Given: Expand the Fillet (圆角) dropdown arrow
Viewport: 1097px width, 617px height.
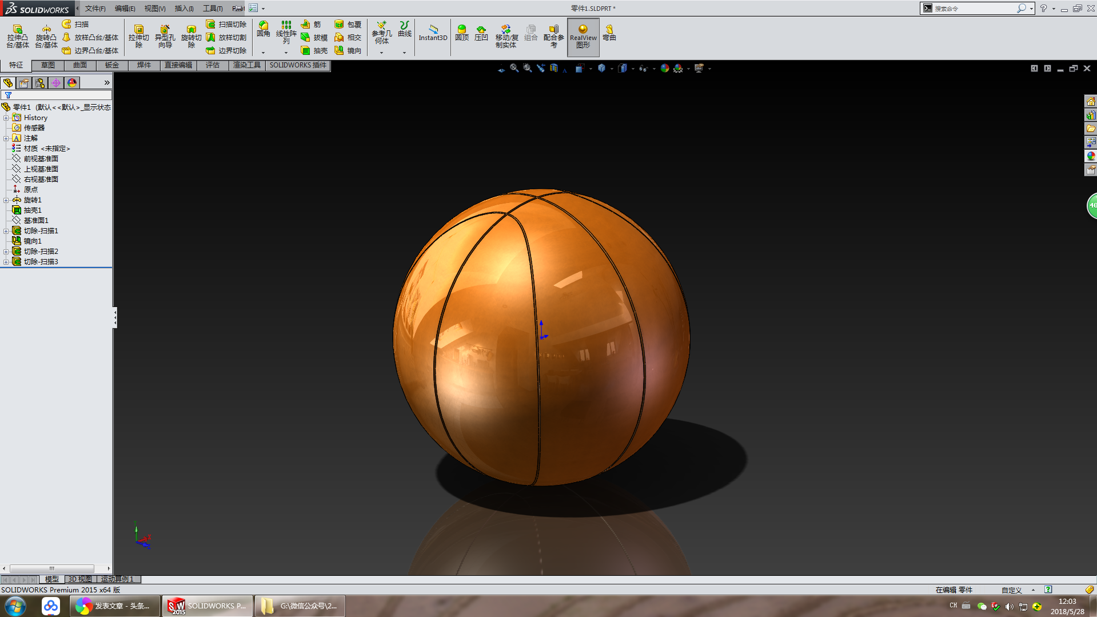Looking at the screenshot, I should click(x=264, y=53).
